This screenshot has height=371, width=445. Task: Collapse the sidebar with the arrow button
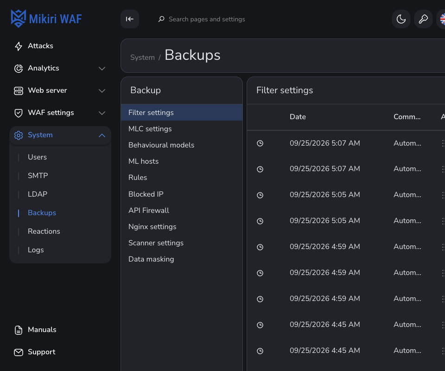pyautogui.click(x=130, y=19)
